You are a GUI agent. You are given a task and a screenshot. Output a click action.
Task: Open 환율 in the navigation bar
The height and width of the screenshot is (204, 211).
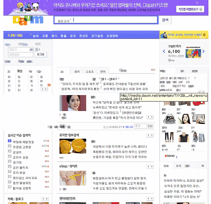click(x=64, y=36)
